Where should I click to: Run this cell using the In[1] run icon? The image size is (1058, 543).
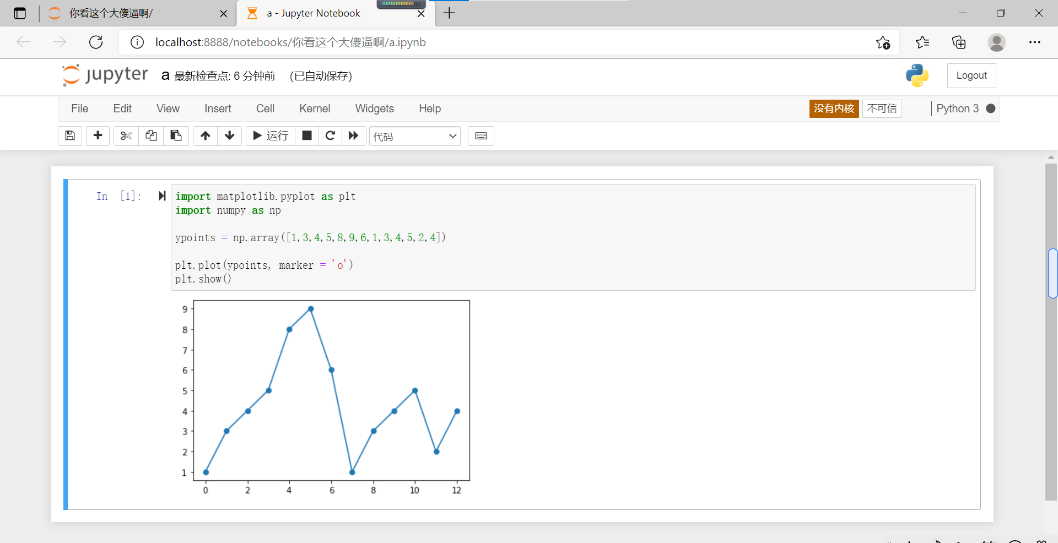pyautogui.click(x=162, y=196)
